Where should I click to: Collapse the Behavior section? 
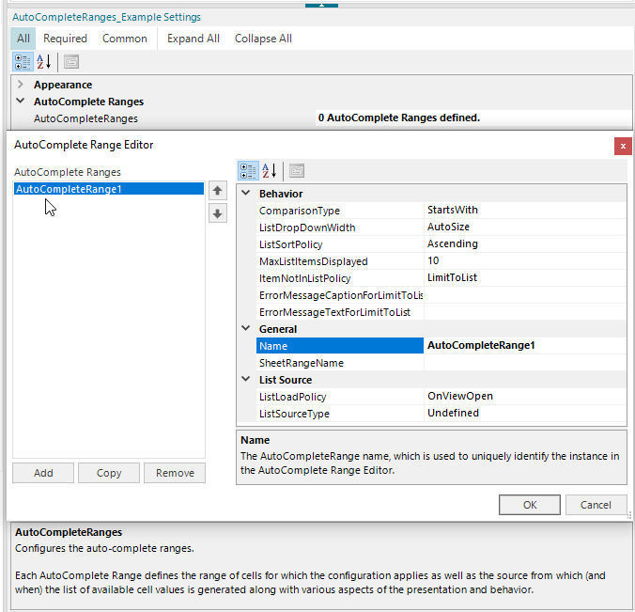pos(245,194)
